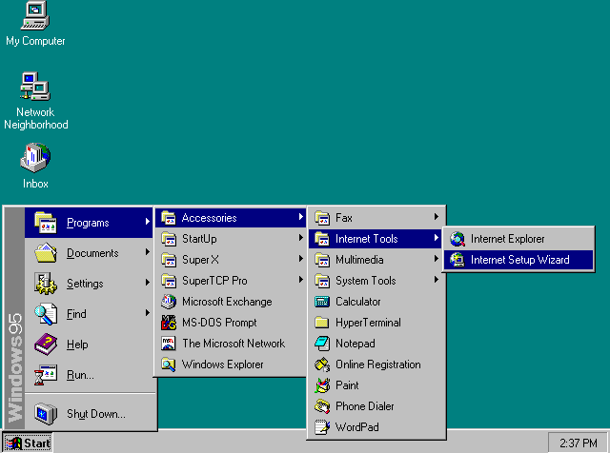Click the 2:37 PM taskbar clock
The height and width of the screenshot is (453, 610).
coord(578,443)
